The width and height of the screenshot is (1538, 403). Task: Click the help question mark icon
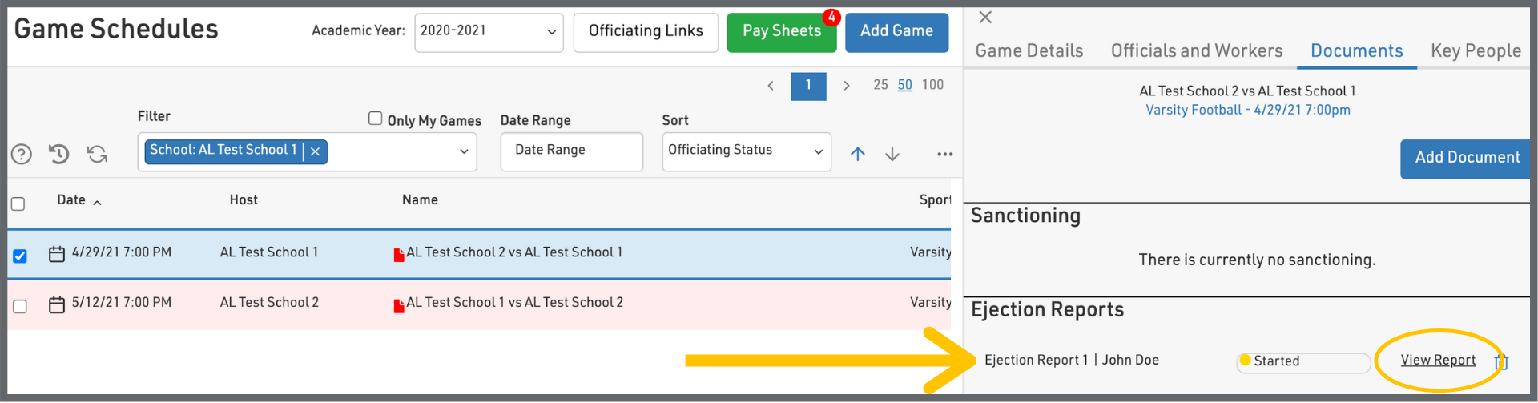(22, 154)
